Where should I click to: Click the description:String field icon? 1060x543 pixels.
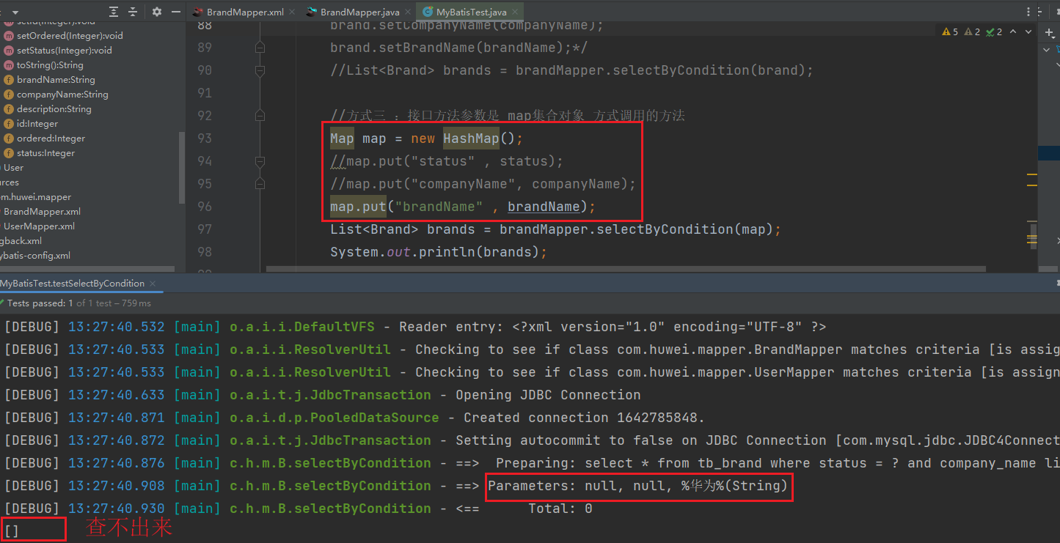tap(9, 109)
